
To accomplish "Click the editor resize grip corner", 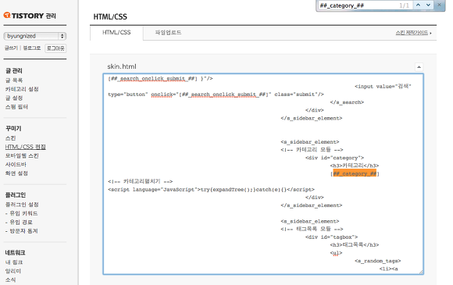I will coord(421,272).
